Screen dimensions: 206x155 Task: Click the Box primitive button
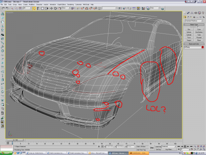click(189, 29)
